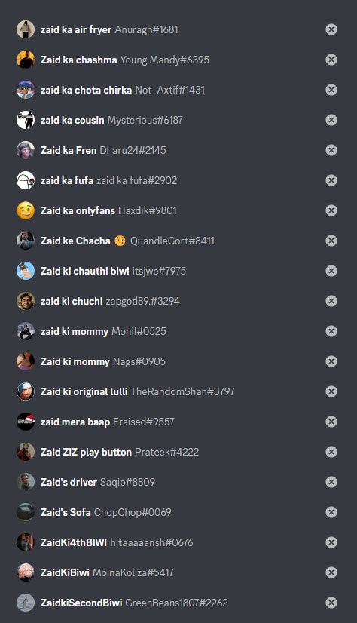Remove Anuragh#1681 using the X icon
Image resolution: width=357 pixels, height=623 pixels.
coord(331,29)
